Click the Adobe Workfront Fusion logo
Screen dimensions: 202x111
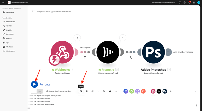click(x=9, y=2)
